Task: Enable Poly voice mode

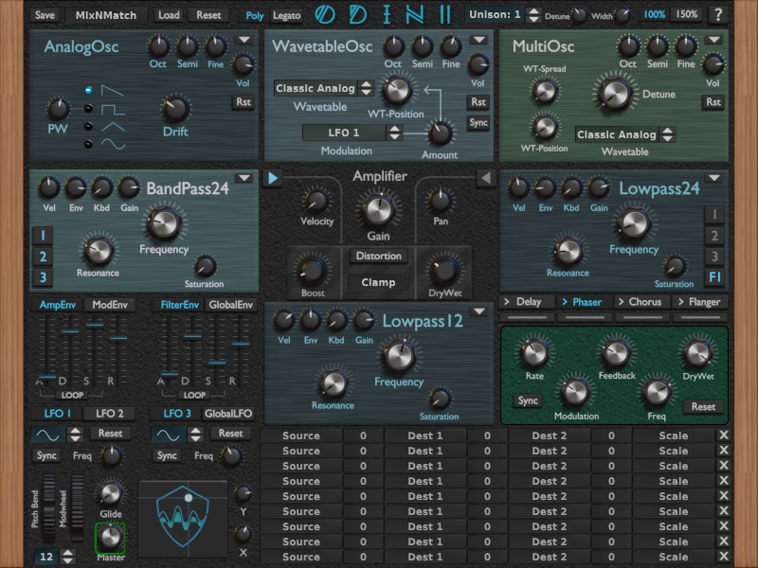Action: (255, 15)
